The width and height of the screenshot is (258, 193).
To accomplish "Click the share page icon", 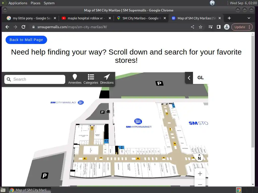I will pos(192,27).
